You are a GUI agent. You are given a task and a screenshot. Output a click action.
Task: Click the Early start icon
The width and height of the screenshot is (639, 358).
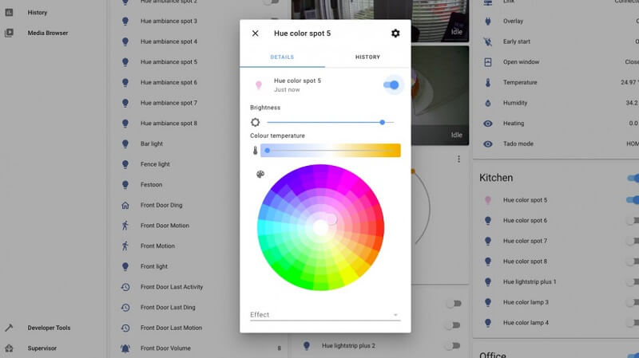coord(488,41)
